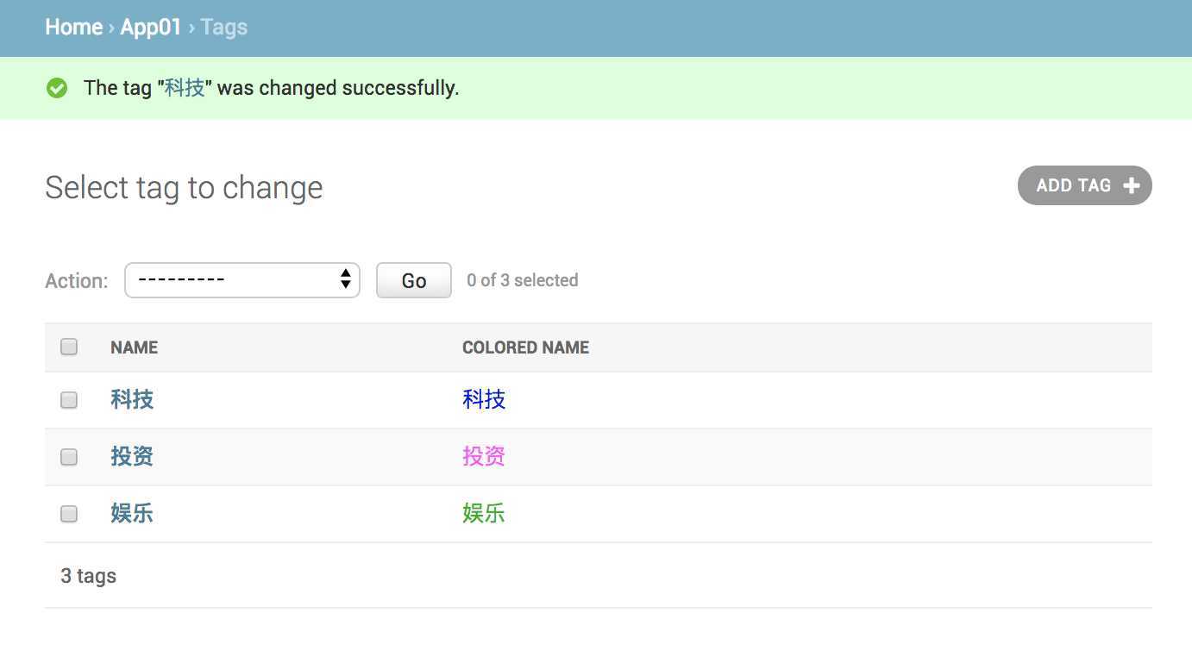Open the 科技 tag in Name column
Image resolution: width=1192 pixels, height=657 pixels.
click(132, 399)
